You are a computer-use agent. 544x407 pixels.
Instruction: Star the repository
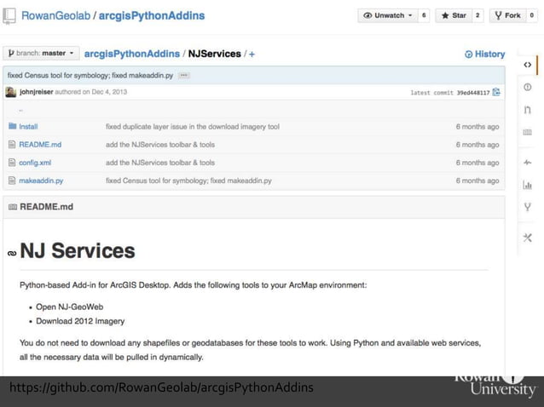454,15
